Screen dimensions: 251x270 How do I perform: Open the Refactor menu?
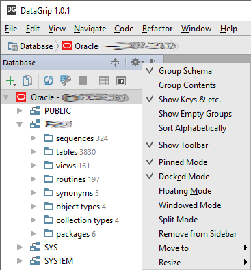coord(157,29)
